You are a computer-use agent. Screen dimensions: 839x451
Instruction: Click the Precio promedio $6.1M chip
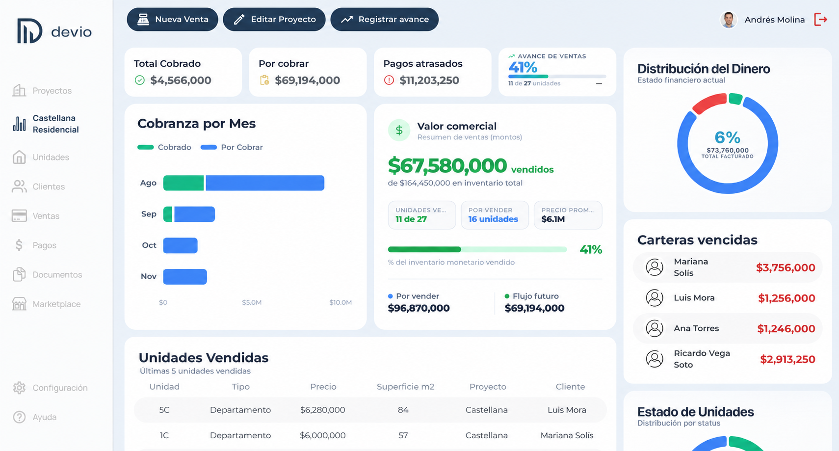pos(568,215)
